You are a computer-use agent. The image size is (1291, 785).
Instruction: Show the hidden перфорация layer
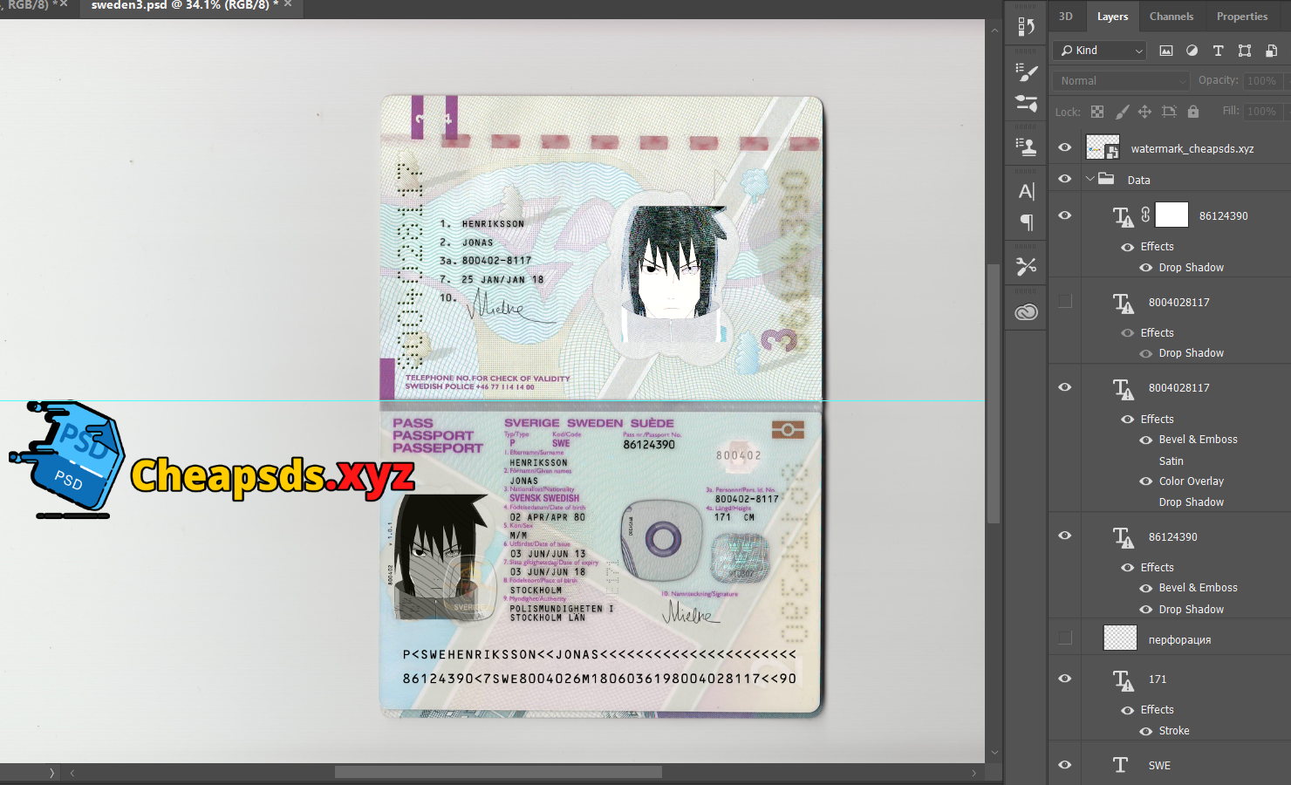point(1064,638)
